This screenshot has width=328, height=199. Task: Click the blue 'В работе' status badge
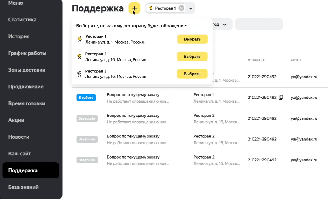[86, 98]
